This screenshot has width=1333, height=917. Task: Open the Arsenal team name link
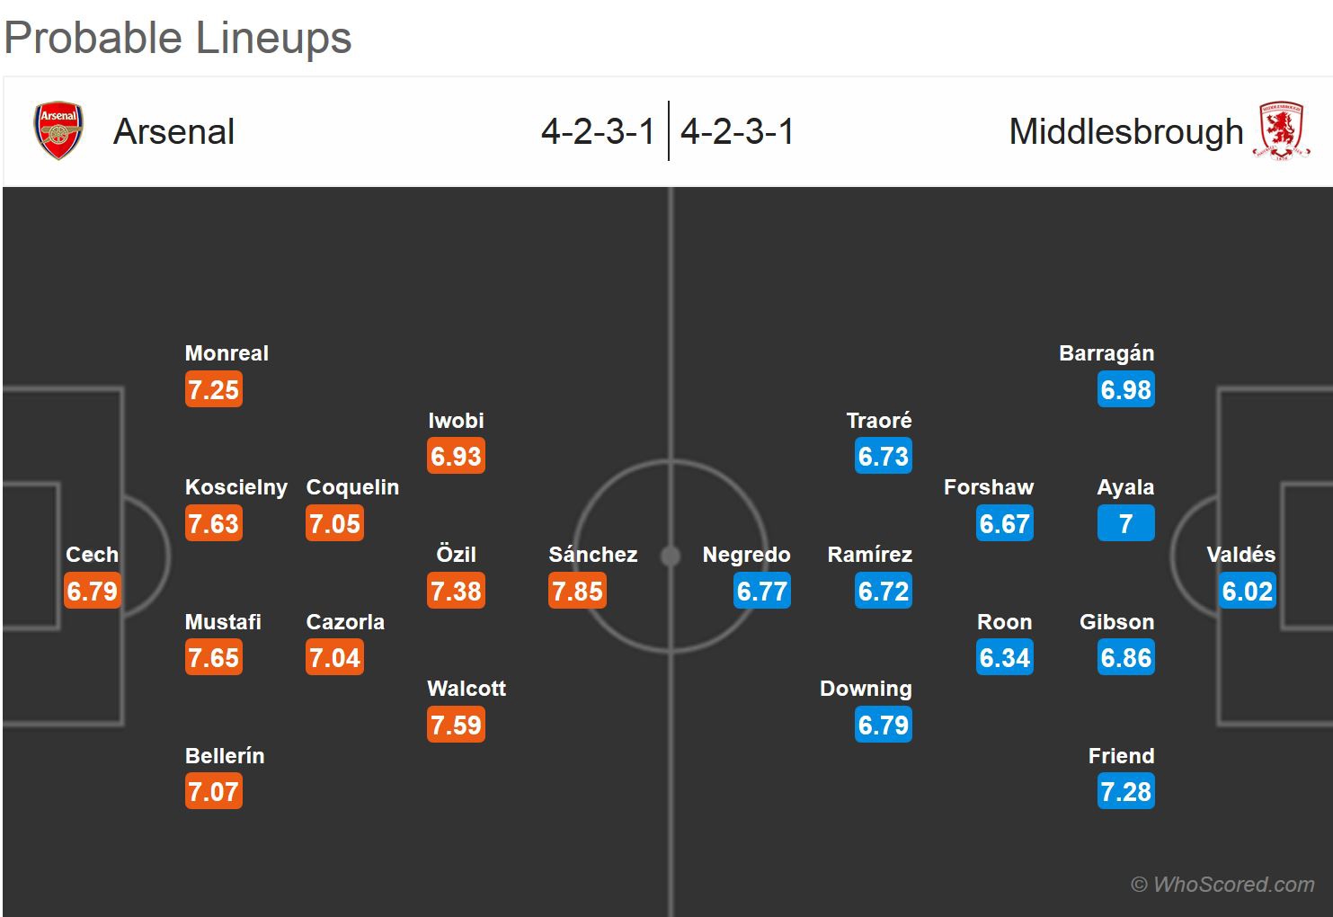[173, 132]
